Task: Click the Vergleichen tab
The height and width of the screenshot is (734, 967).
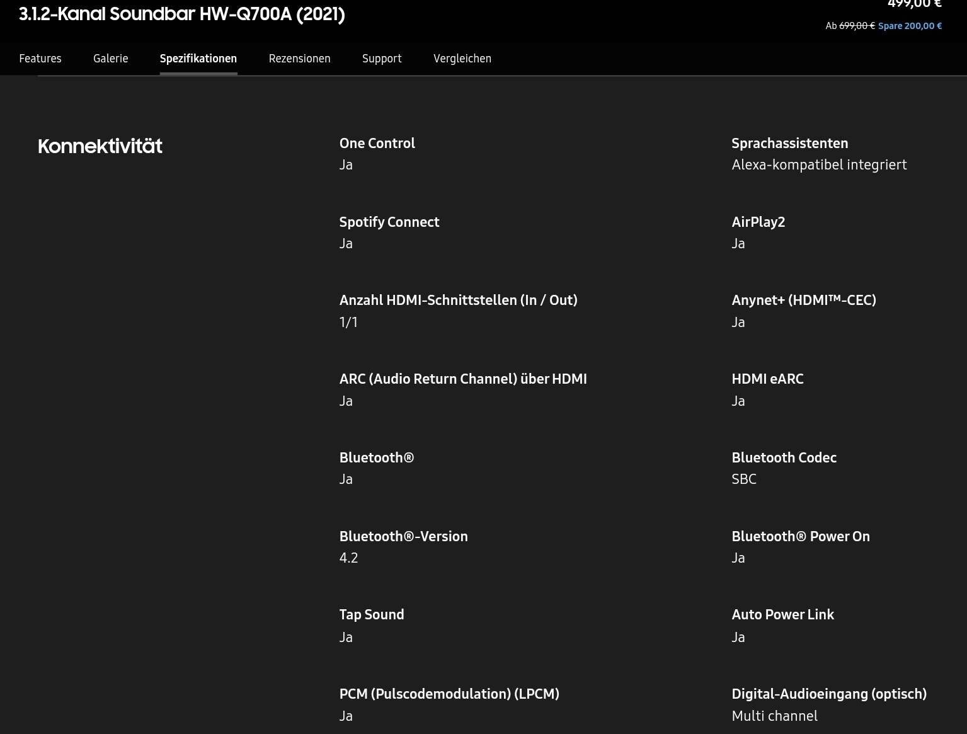Action: (x=462, y=59)
